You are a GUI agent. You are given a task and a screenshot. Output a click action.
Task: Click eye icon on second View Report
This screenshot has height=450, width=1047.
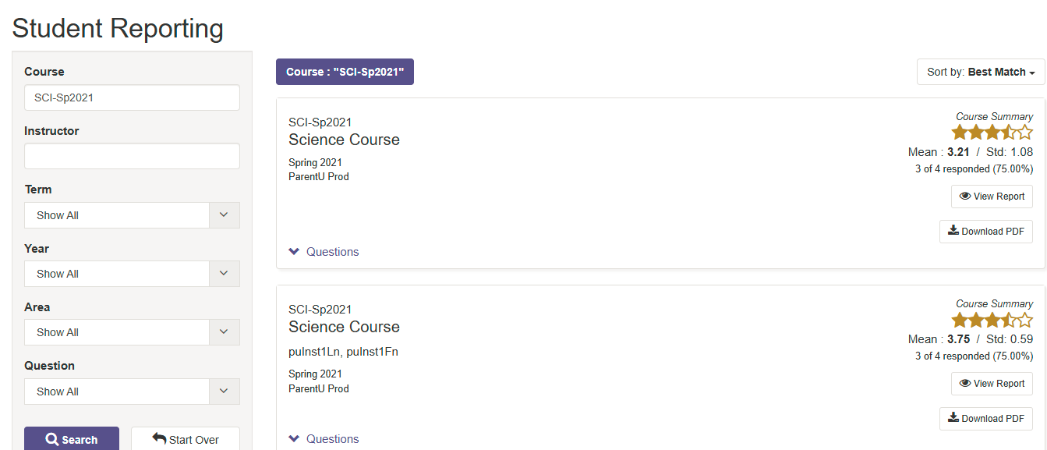coord(965,384)
